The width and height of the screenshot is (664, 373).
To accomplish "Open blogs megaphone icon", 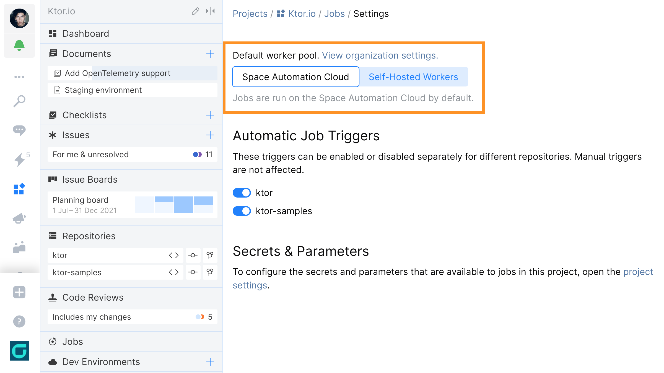I will [19, 218].
